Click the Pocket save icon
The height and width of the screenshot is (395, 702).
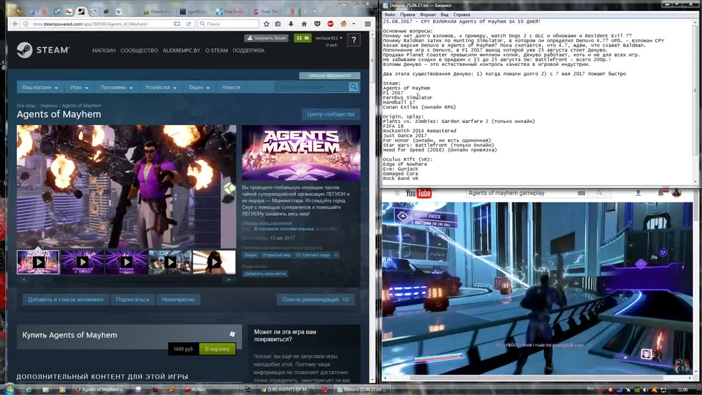coord(317,24)
